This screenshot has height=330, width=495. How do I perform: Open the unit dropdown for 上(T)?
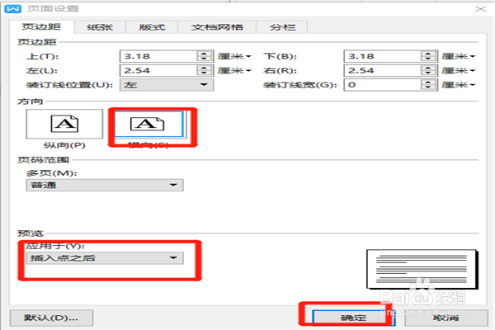pos(234,56)
